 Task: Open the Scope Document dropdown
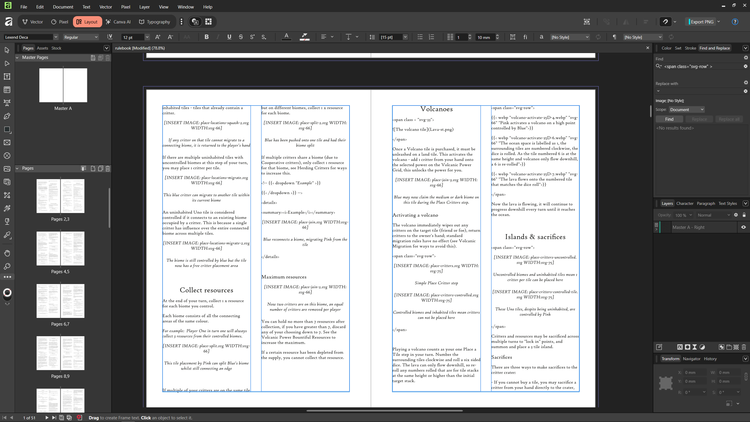pos(686,109)
